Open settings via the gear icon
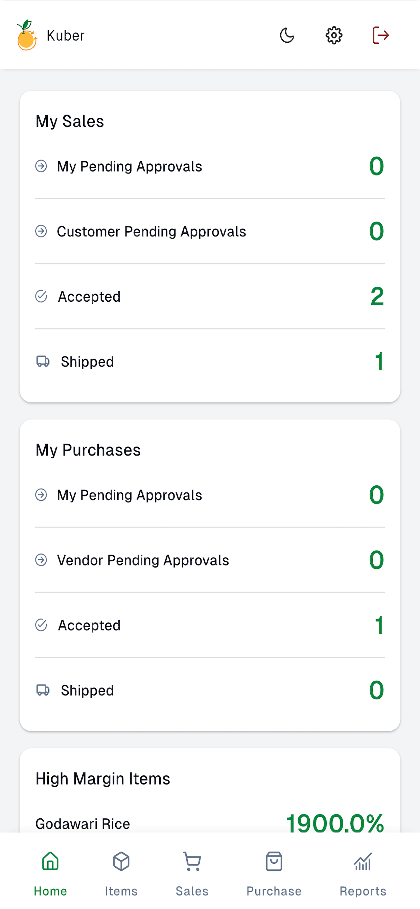This screenshot has height=909, width=420. 333,35
